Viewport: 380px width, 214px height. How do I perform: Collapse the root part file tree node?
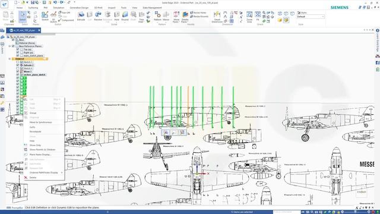[8, 37]
